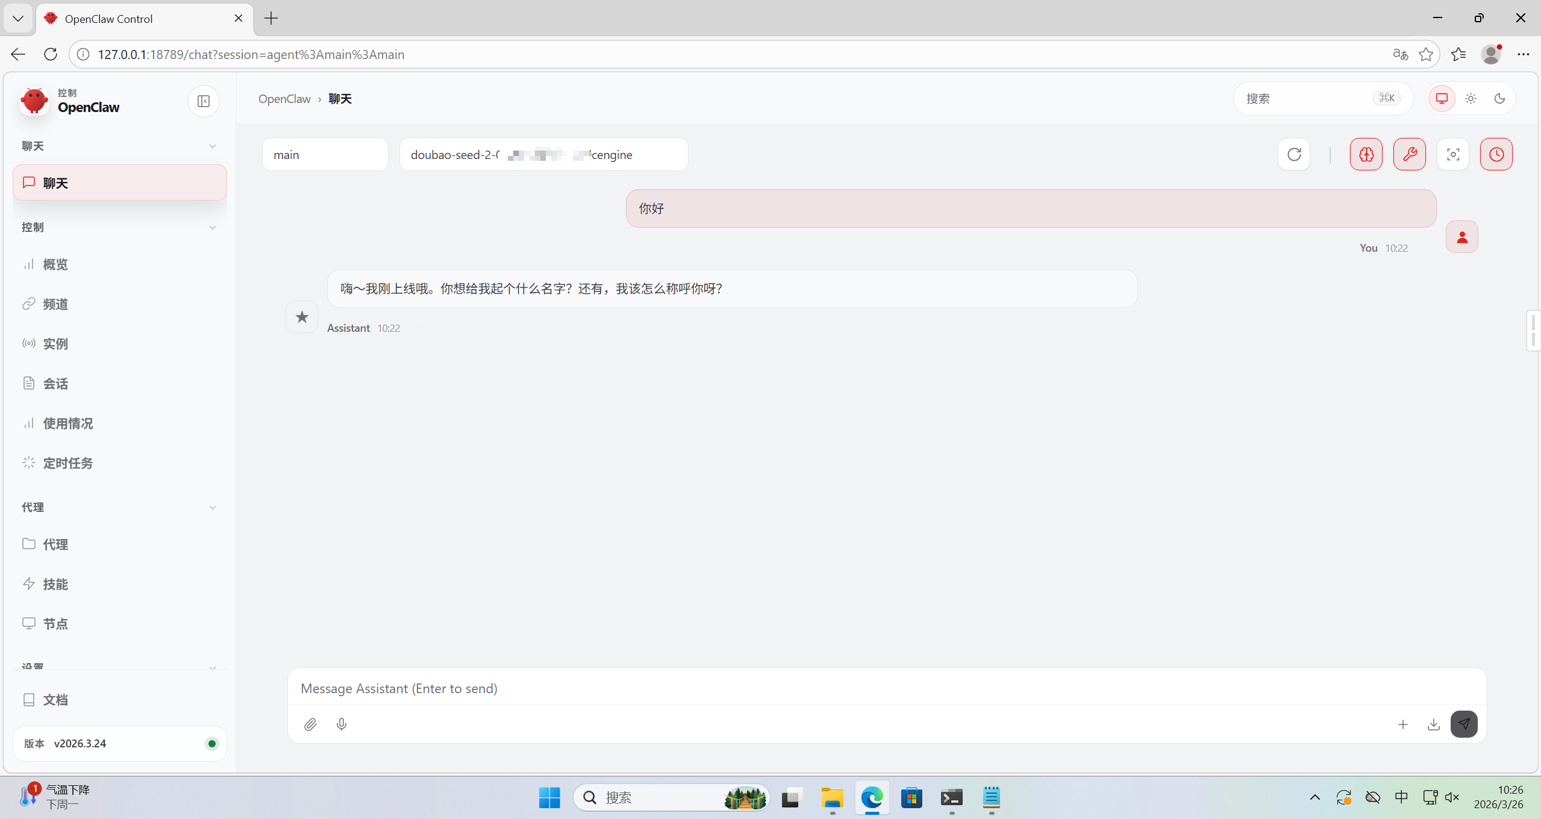Click the translate page icon in address bar
The height and width of the screenshot is (819, 1541).
[1400, 54]
